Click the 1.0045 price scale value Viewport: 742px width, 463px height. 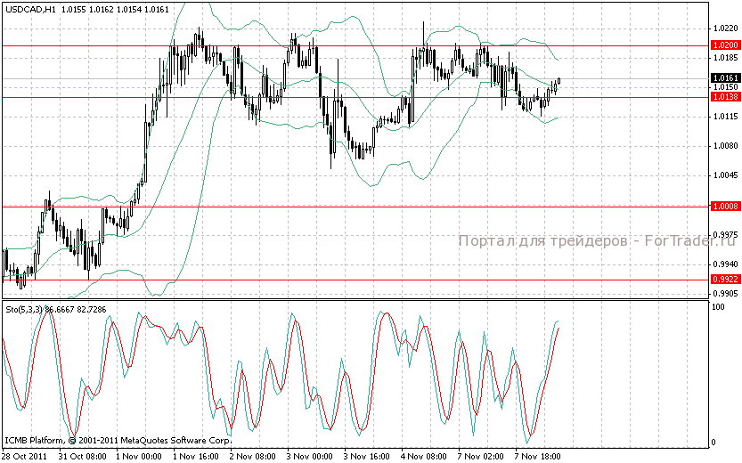tap(723, 175)
